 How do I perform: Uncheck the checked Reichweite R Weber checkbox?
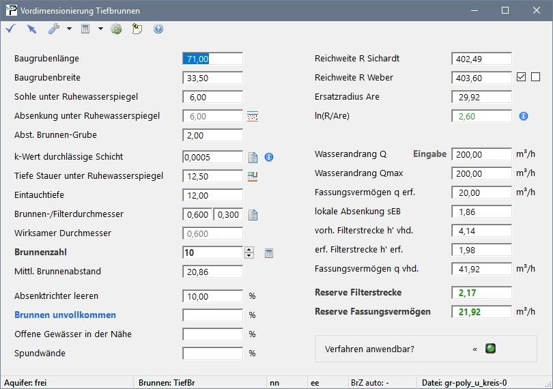point(522,77)
